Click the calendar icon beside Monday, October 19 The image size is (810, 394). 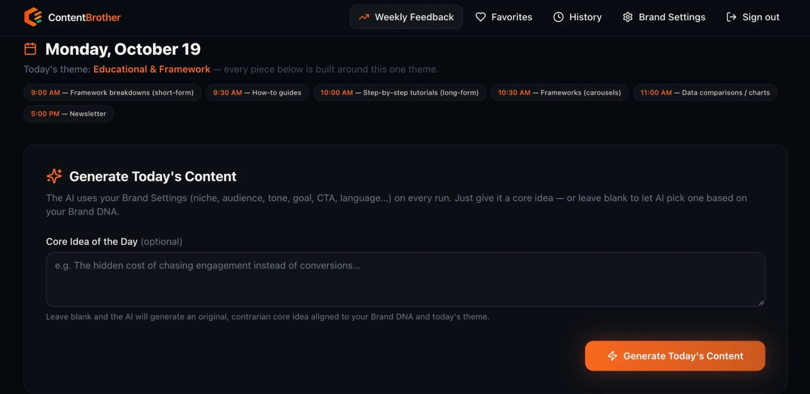coord(30,48)
